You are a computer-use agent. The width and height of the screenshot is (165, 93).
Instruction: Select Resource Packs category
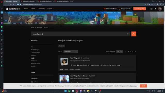pyautogui.click(x=36, y=64)
